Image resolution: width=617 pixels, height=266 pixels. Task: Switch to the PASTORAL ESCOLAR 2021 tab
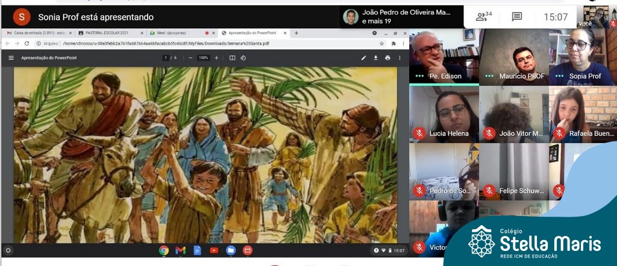(x=105, y=33)
